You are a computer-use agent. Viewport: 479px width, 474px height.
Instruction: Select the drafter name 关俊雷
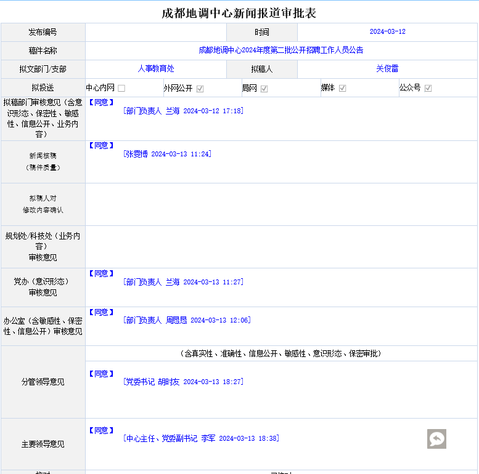[387, 69]
